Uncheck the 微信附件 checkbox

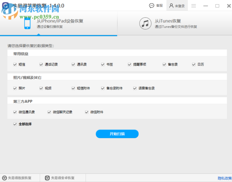(87, 112)
